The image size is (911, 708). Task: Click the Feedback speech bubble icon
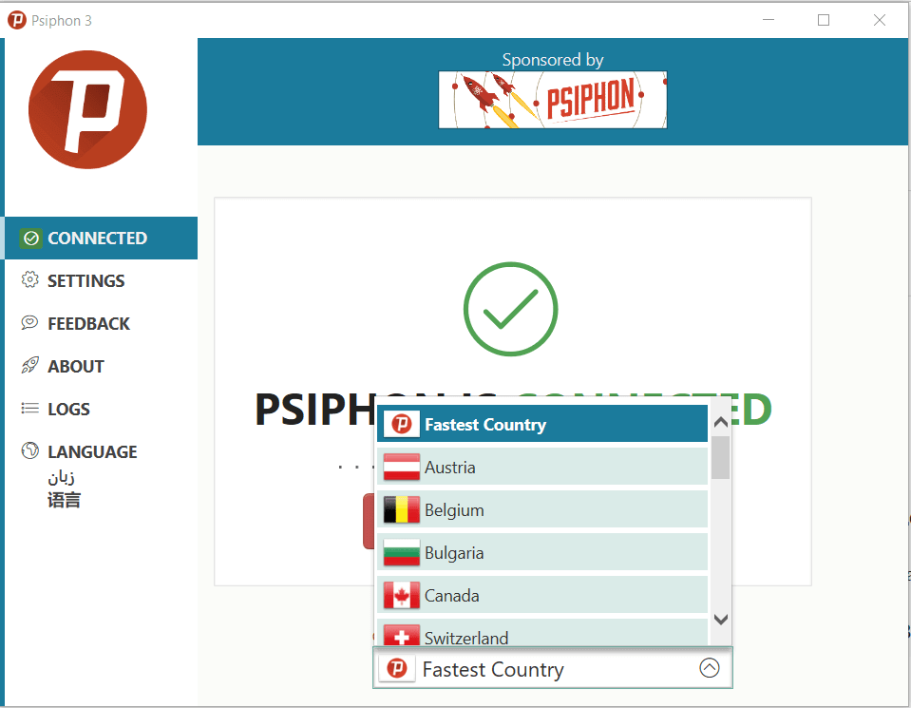(29, 323)
